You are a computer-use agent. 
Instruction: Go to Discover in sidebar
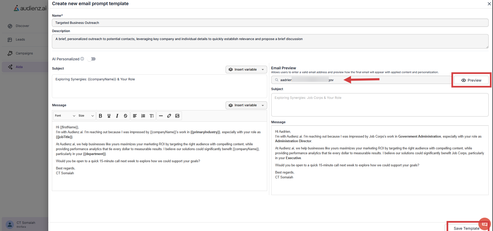(22, 26)
